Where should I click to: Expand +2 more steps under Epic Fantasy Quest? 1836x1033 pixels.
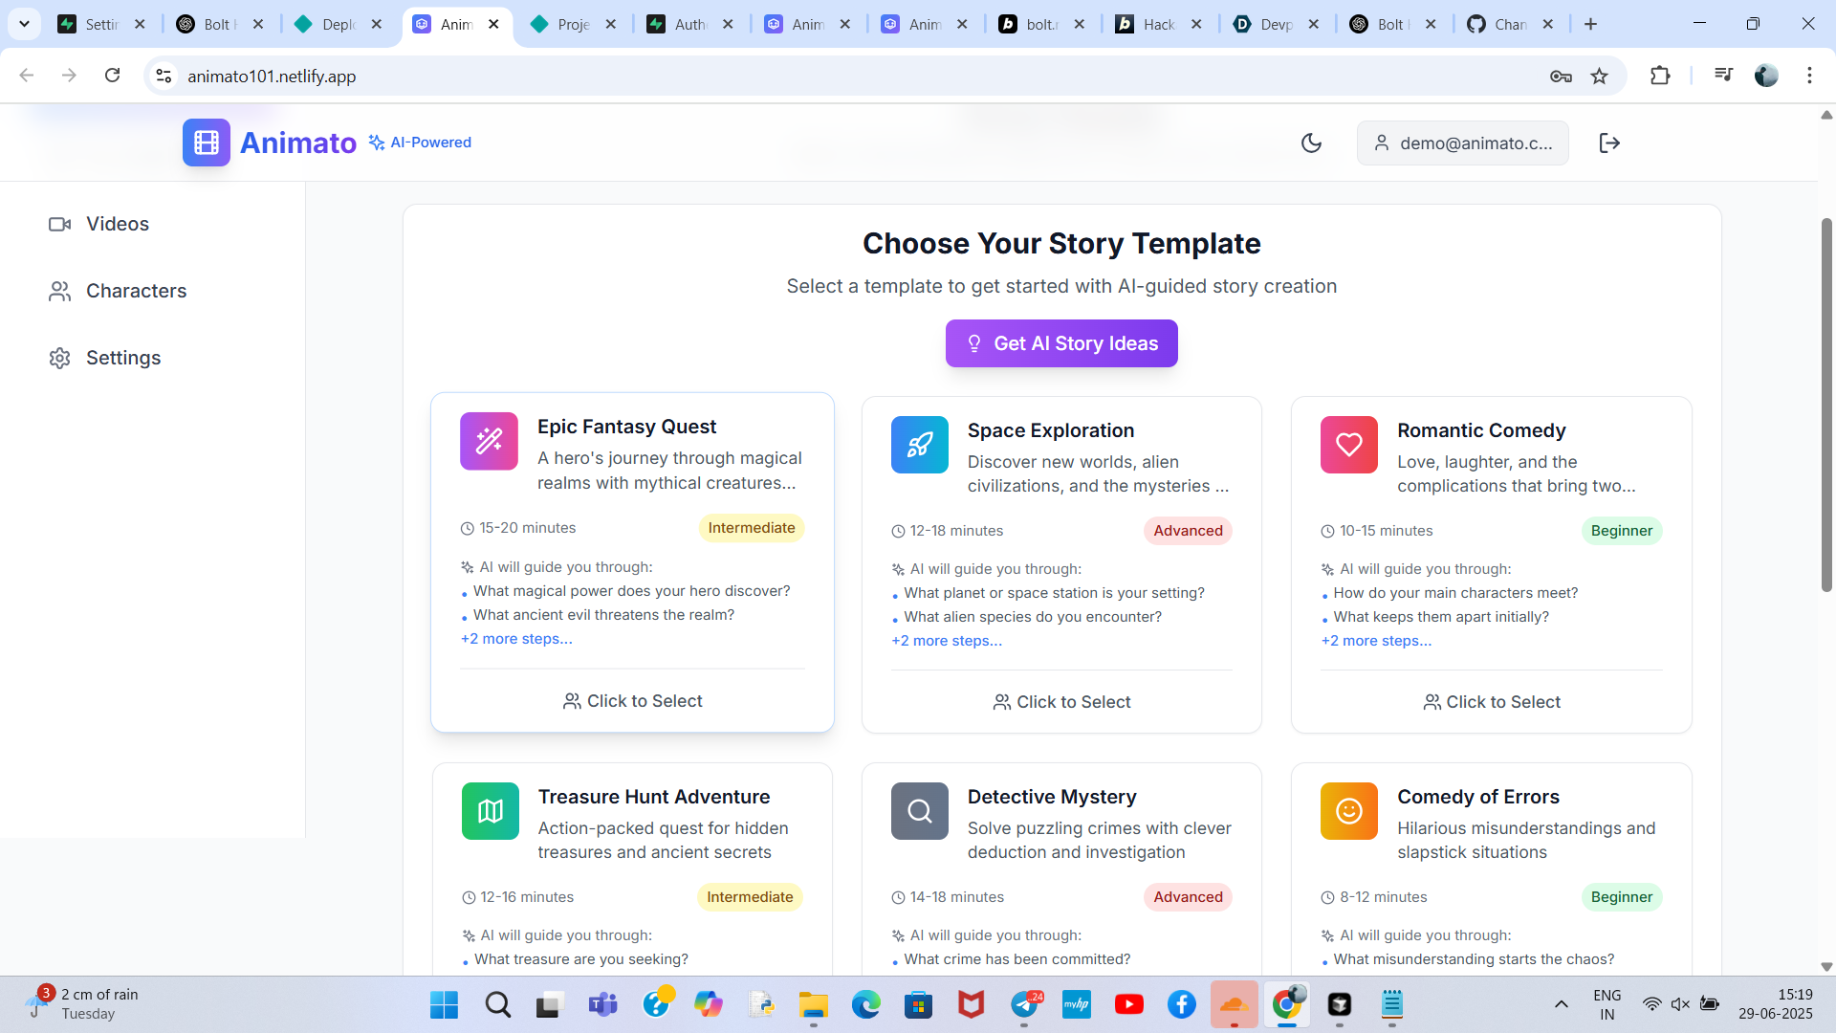[x=516, y=639]
